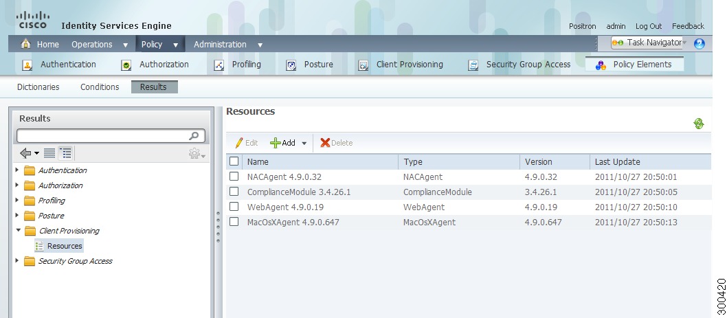Click the Home house icon

[25, 44]
